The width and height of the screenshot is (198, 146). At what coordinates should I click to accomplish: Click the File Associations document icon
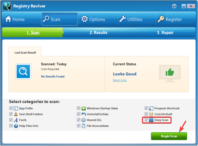click(84, 126)
